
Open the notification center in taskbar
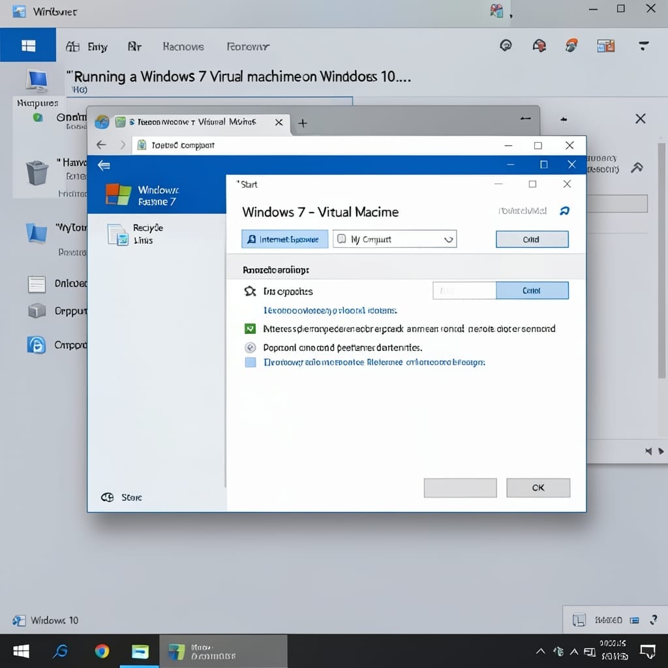[648, 652]
